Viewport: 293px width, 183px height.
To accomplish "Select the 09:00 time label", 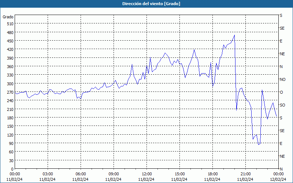I will coord(114,174).
